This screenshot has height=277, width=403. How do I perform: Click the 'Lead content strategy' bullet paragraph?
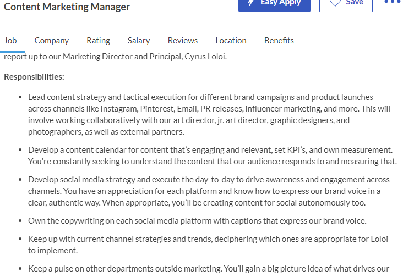[209, 114]
